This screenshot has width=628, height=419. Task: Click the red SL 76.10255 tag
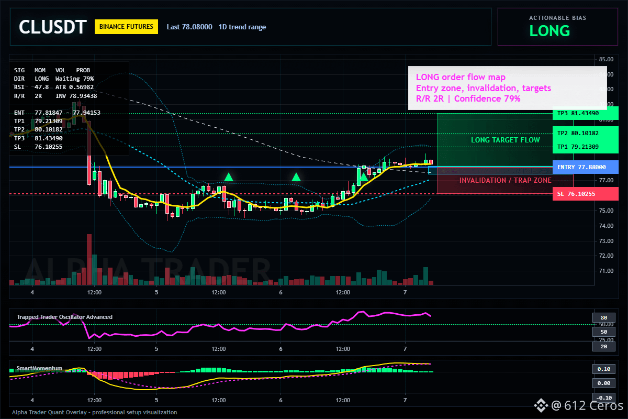pyautogui.click(x=585, y=194)
